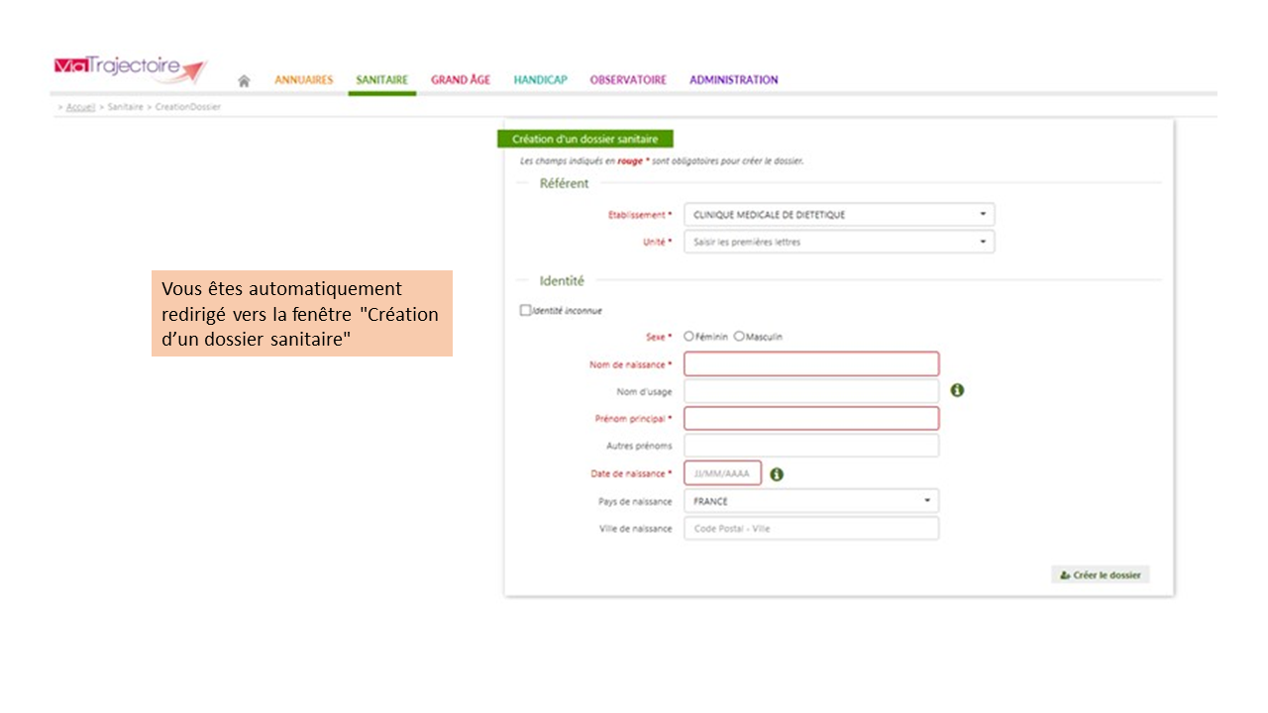Expand the Unité dropdown list

click(838, 242)
